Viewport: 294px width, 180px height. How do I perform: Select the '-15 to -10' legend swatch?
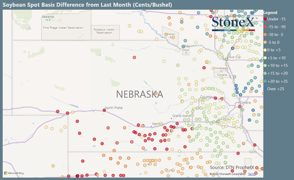click(x=265, y=27)
